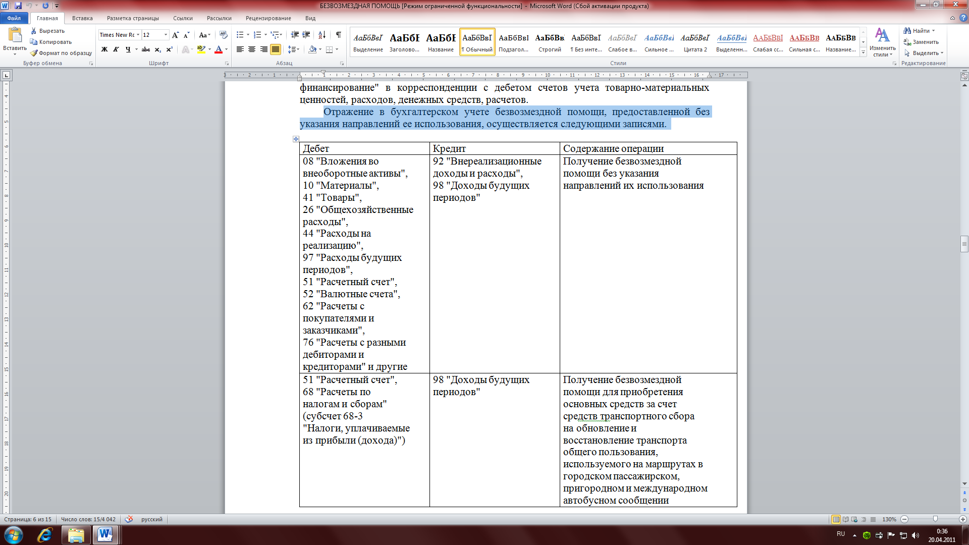
Task: Open the Рецензирование ribbon tab
Action: coord(268,18)
